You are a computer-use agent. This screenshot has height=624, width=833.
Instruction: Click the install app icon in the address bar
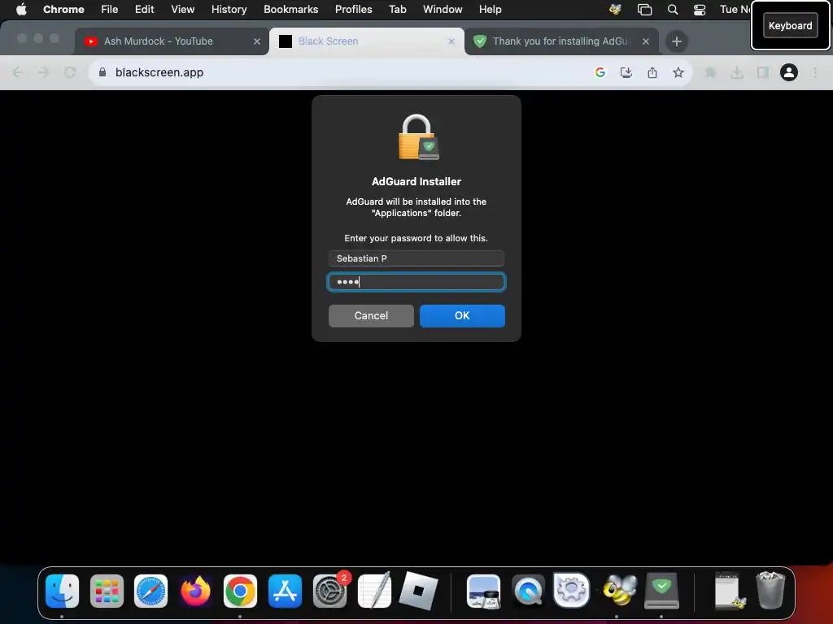pyautogui.click(x=626, y=72)
